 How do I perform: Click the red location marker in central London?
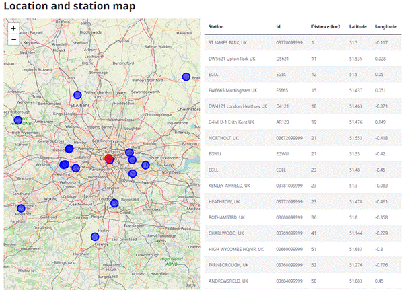[x=109, y=159]
